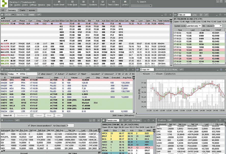Click the link arrow icon in the sap.xtr chart
Image resolution: width=226 pixels, height=154 pixels.
181,69
